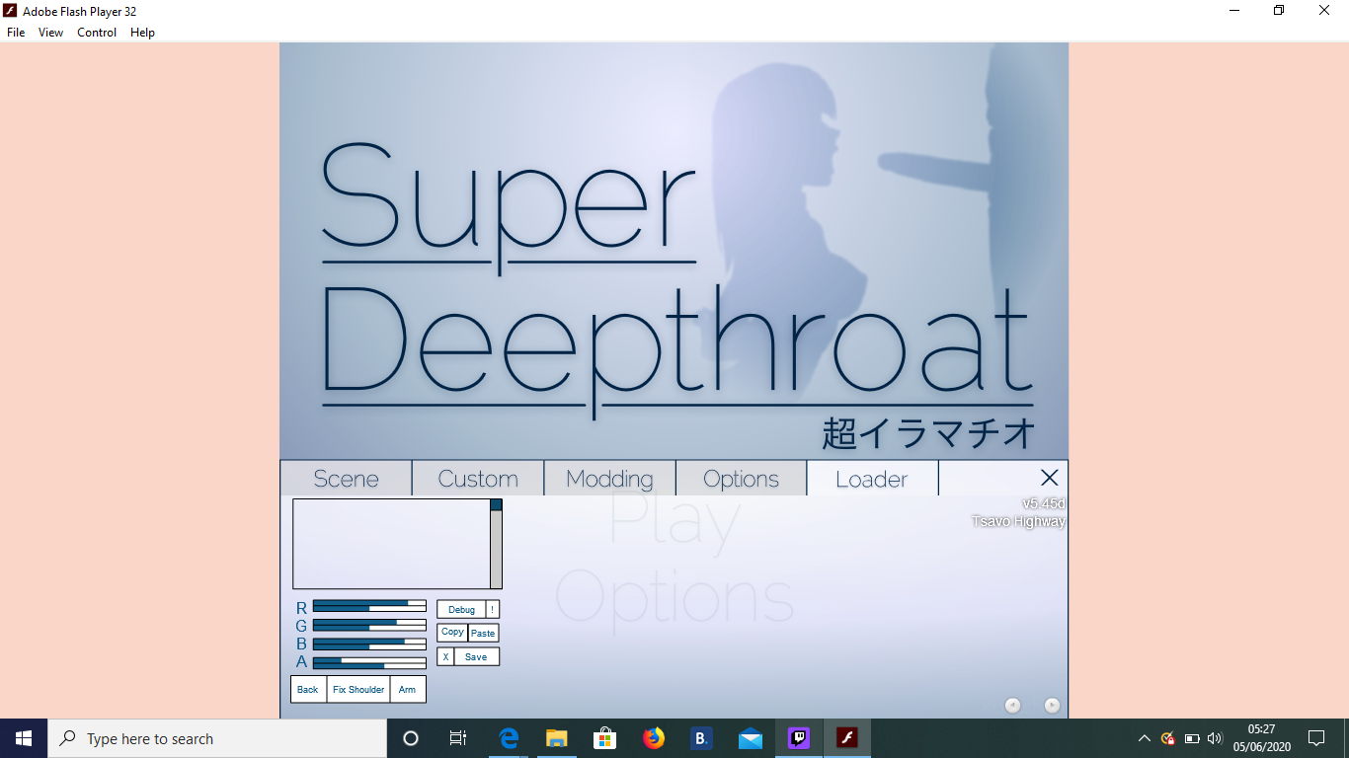1349x758 pixels.
Task: Click the scrollbar of the loader text box
Action: coord(496,548)
